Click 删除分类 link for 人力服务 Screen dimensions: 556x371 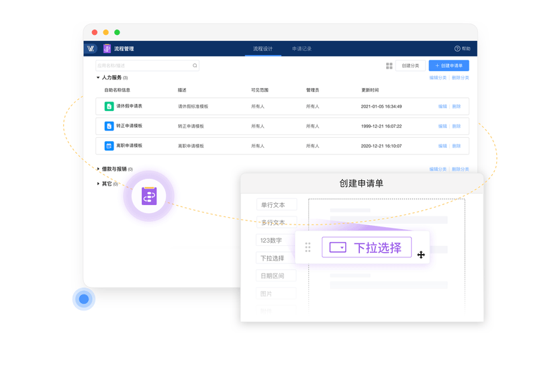460,78
